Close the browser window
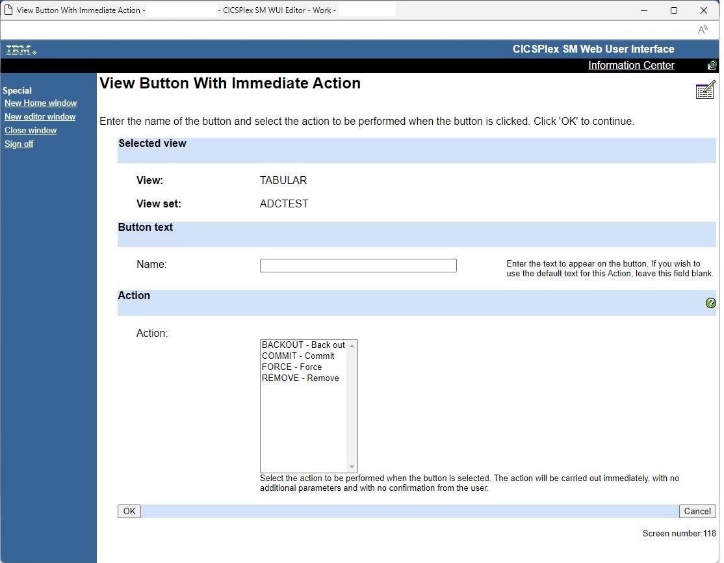 (704, 10)
